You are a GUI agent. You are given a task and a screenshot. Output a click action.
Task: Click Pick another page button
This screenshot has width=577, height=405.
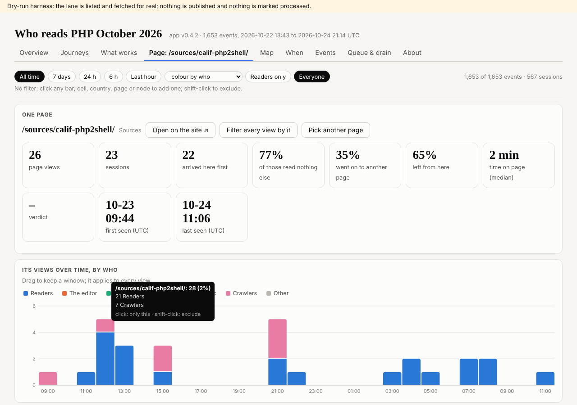(x=336, y=130)
